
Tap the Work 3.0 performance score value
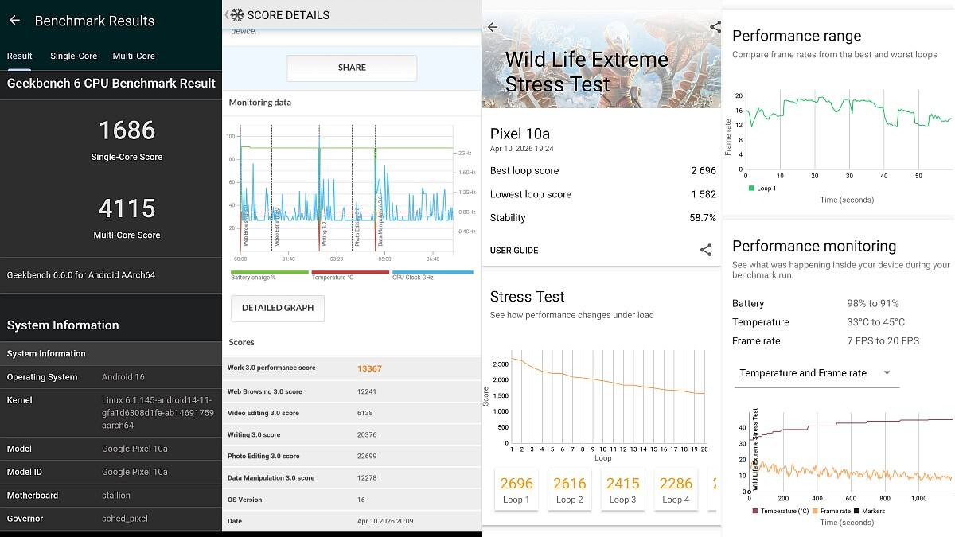[369, 368]
